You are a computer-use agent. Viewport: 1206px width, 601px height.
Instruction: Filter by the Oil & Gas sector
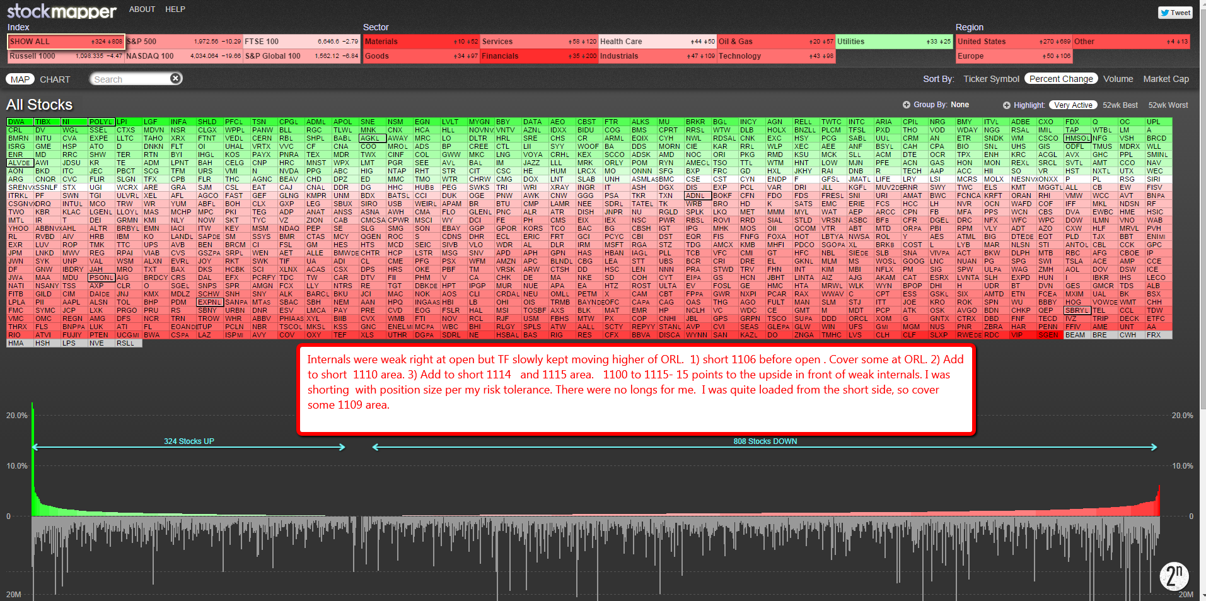pos(776,42)
